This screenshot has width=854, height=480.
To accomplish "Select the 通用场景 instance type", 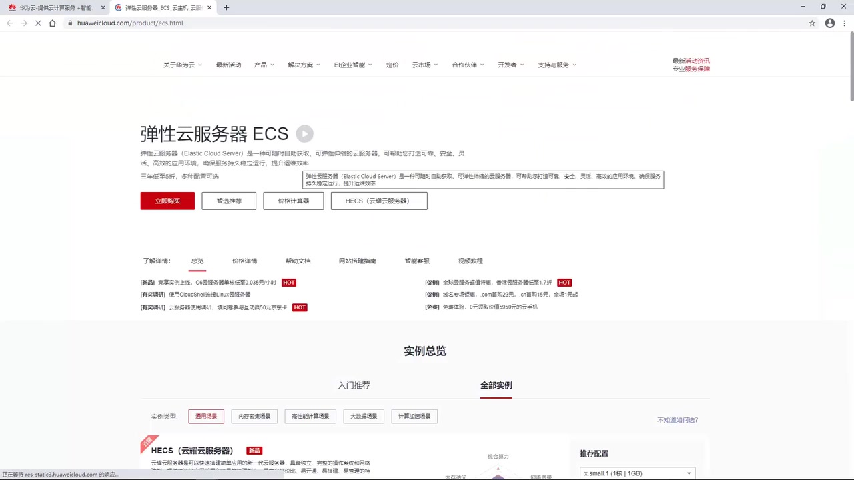I will point(206,416).
